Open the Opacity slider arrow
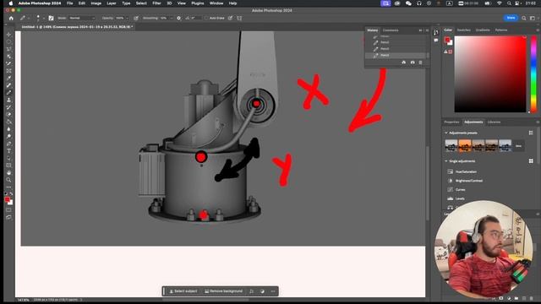 [127, 18]
